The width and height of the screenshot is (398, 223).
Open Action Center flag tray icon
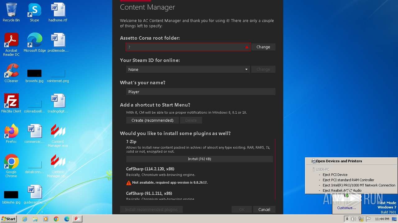click(x=368, y=219)
